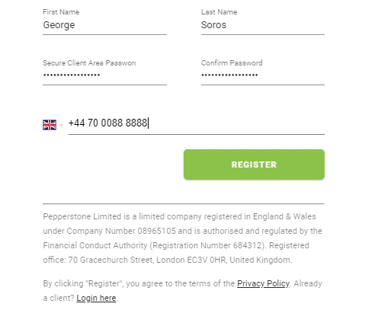Viewport: 365px width, 310px height.
Task: Open the Privacy Policy link
Action: click(263, 283)
